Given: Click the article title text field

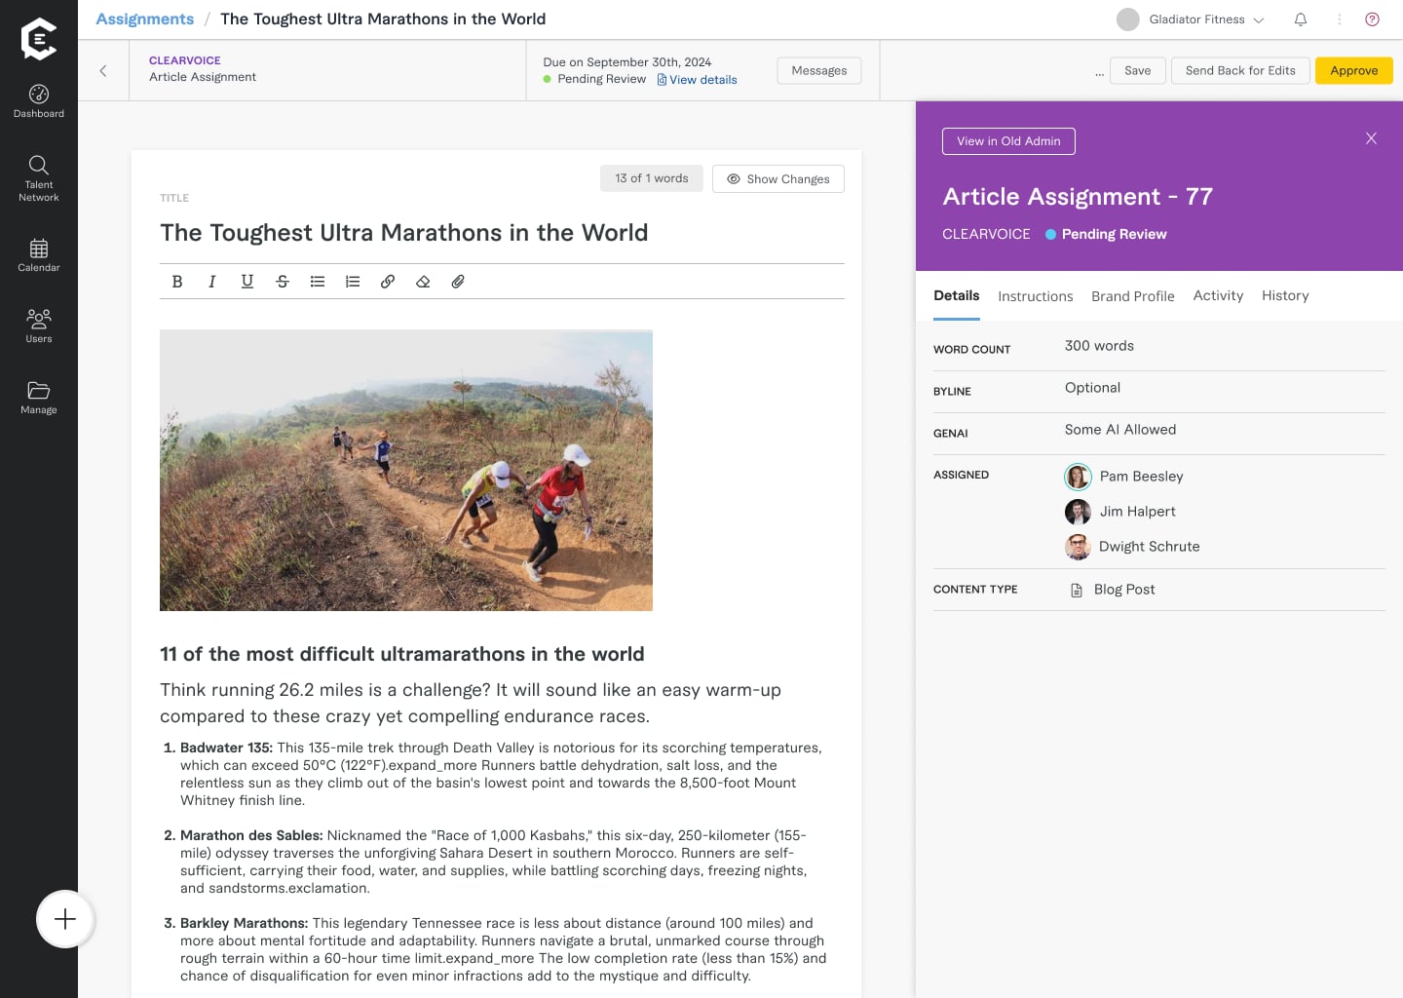Looking at the screenshot, I should [403, 233].
